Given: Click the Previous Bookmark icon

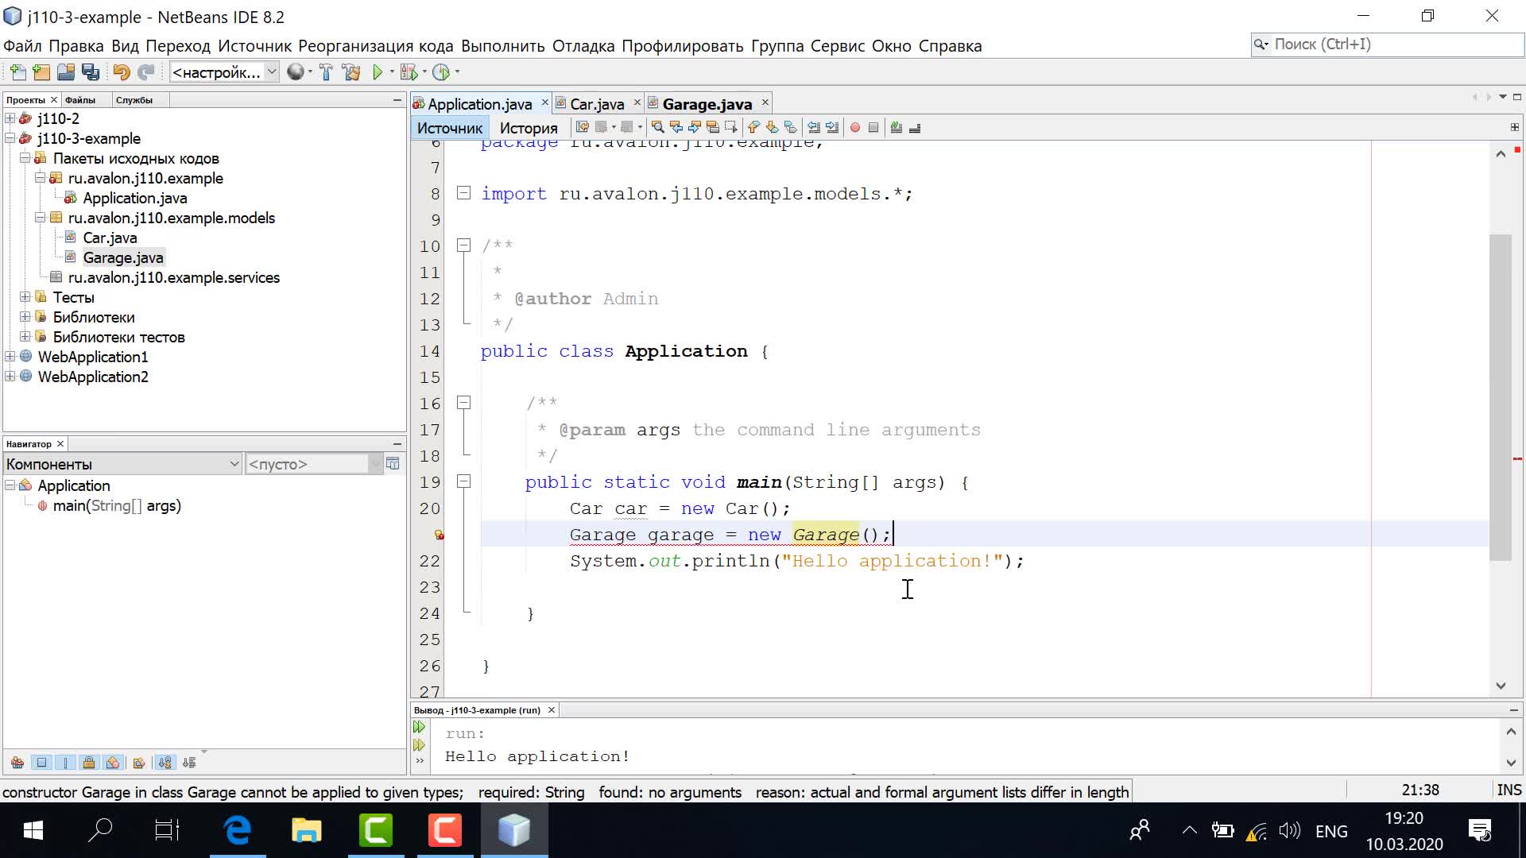Looking at the screenshot, I should [x=753, y=127].
